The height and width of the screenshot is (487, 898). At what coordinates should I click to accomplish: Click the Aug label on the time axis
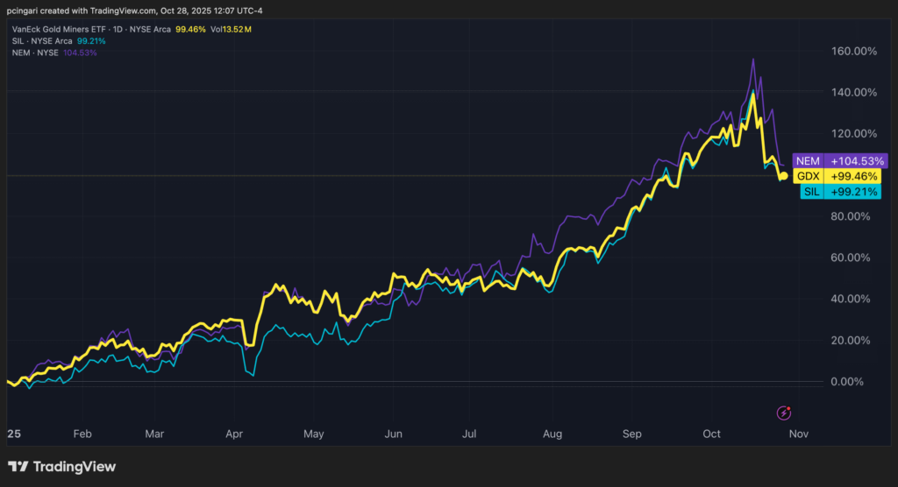(552, 434)
